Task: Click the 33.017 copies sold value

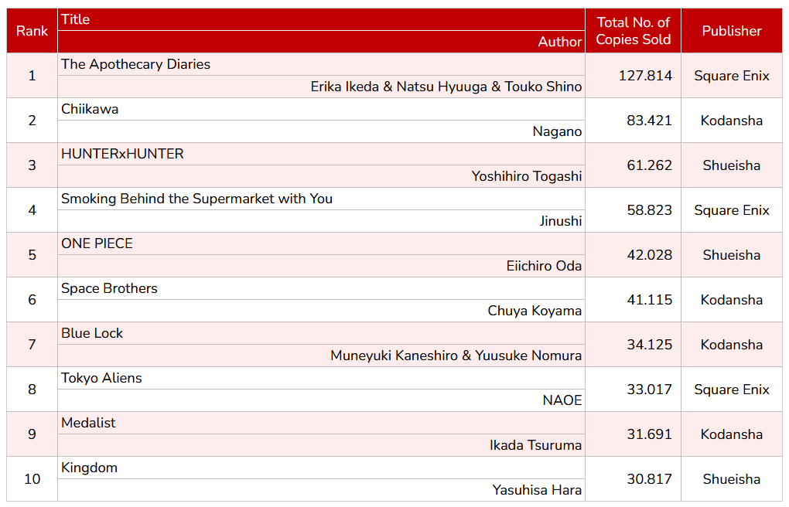Action: tap(649, 389)
